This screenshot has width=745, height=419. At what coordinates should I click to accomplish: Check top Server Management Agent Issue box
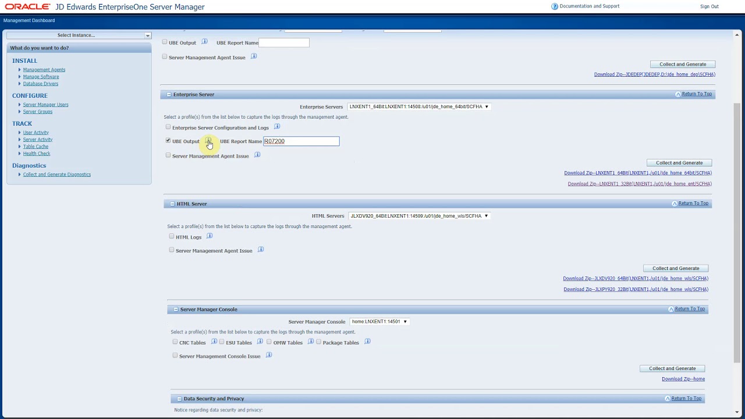165,57
